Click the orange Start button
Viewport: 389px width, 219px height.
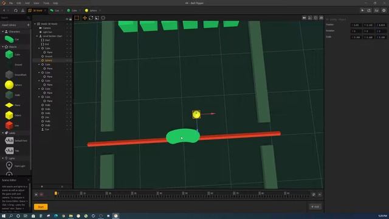(x=41, y=207)
